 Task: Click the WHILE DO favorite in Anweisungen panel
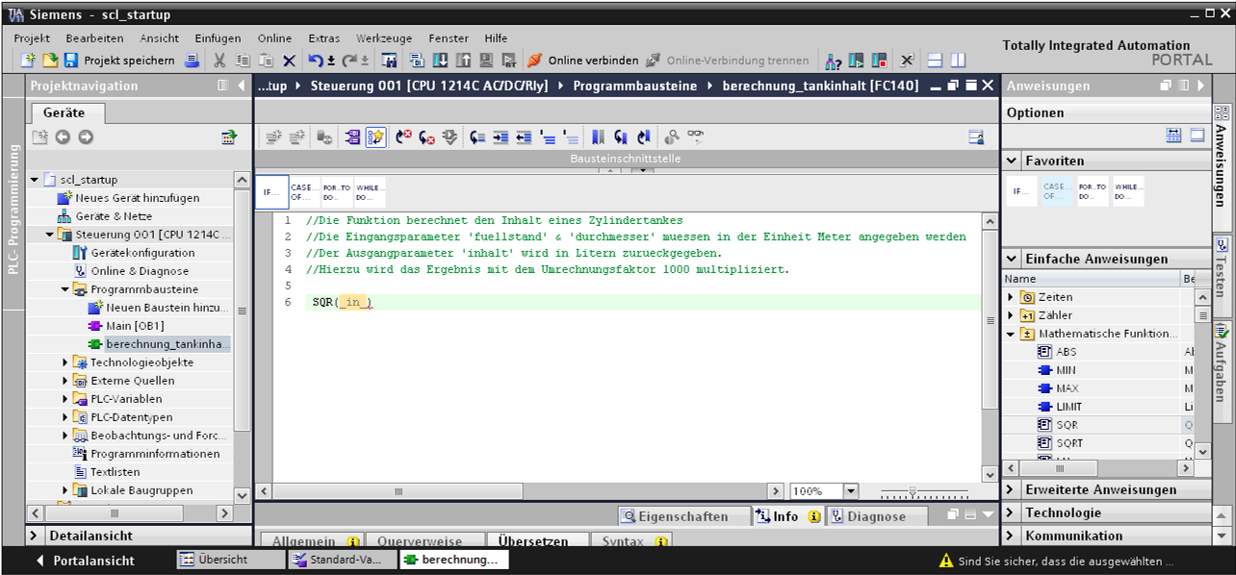click(1128, 191)
